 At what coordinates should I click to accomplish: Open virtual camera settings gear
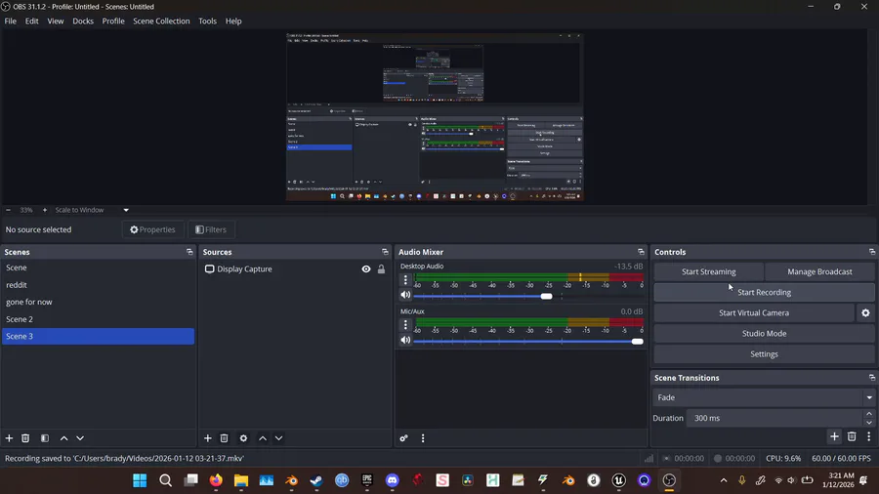tap(865, 313)
